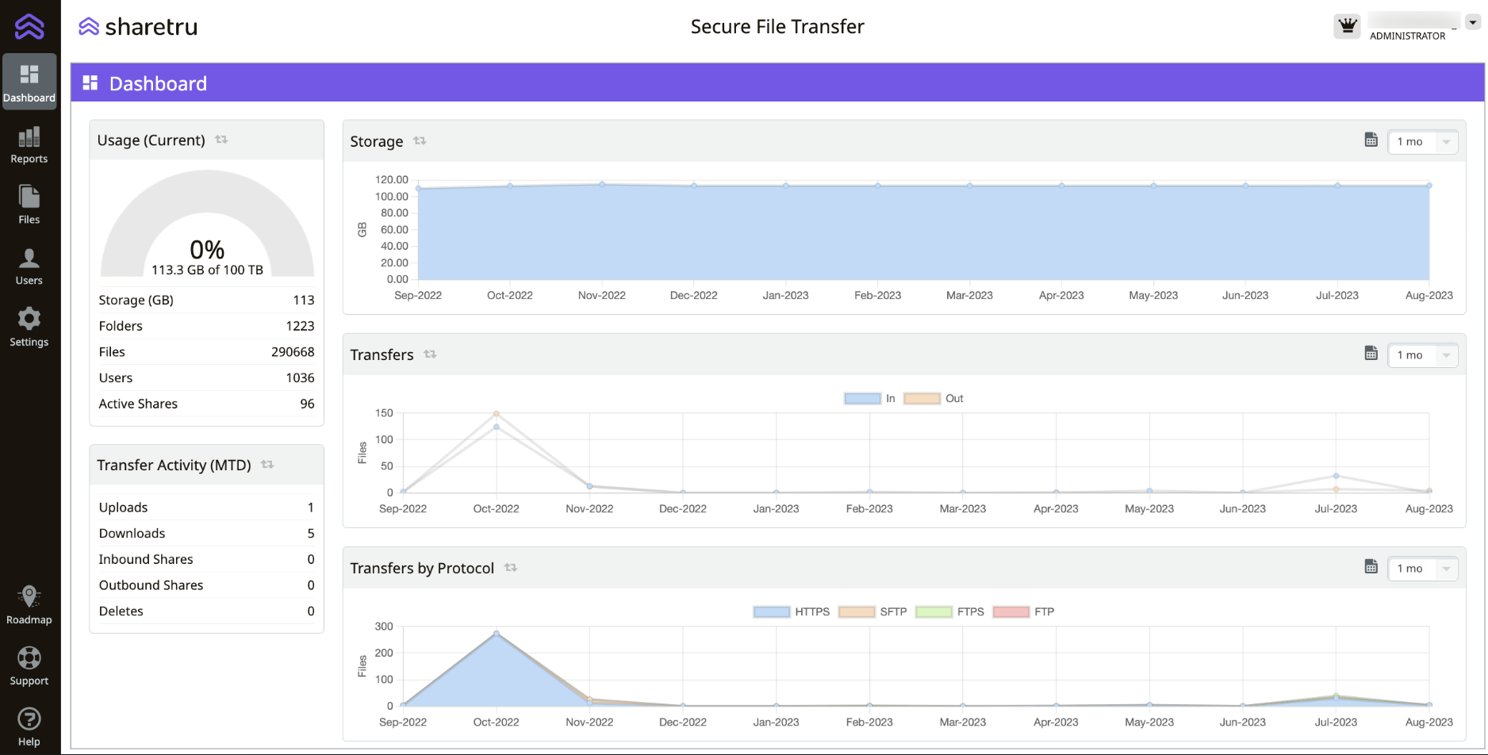The width and height of the screenshot is (1488, 755).
Task: Click the Oct-2022 peak point in Transfers by Protocol
Action: (x=497, y=634)
